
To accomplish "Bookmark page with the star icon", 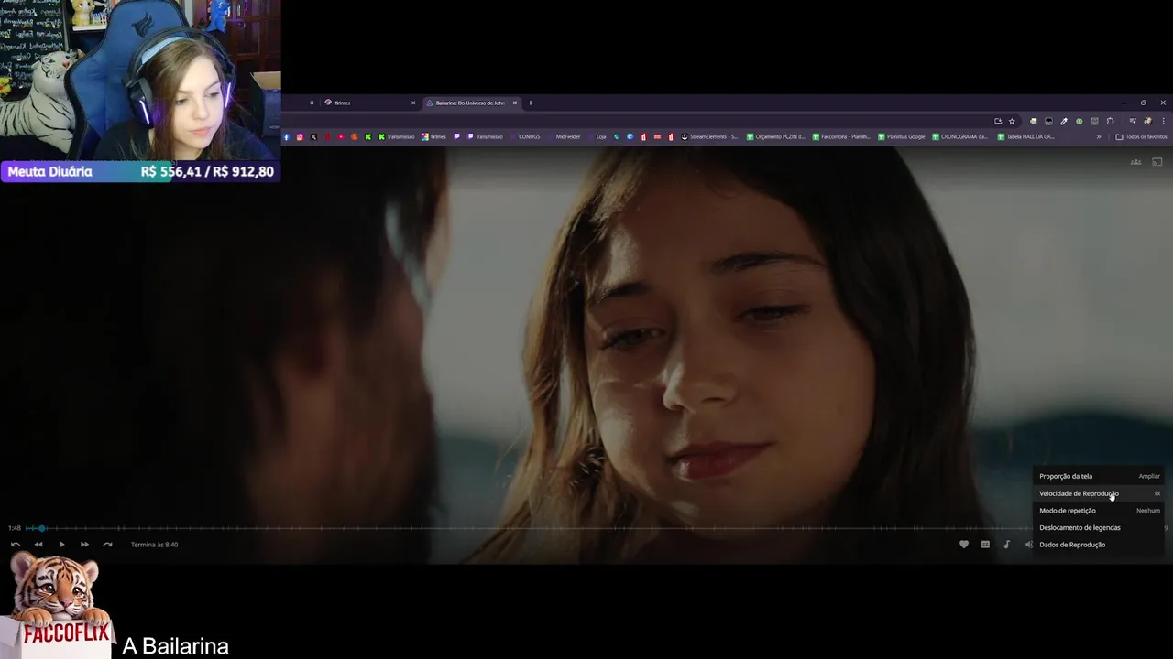I will [1012, 121].
